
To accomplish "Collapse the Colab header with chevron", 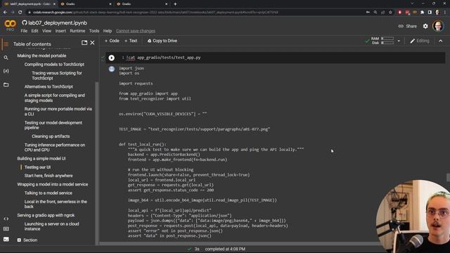I will [441, 41].
